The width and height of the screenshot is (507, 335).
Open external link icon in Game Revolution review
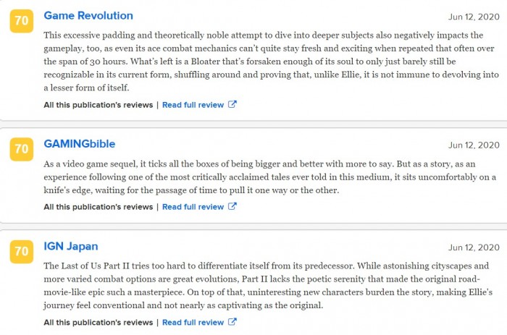(232, 104)
